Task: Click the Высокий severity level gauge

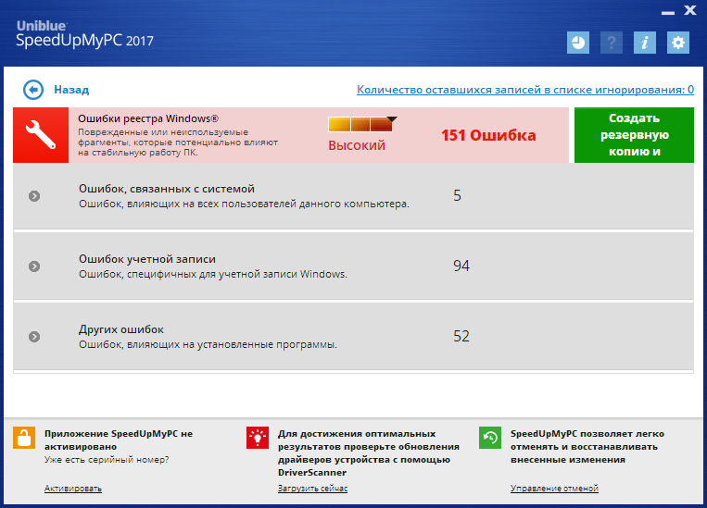Action: pos(360,125)
